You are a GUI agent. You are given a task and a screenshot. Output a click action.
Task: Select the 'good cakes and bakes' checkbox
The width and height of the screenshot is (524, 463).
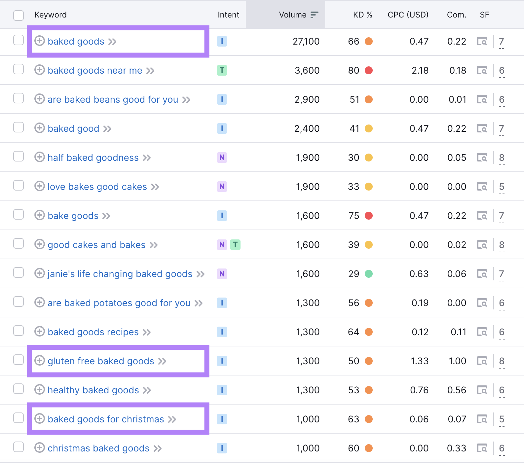[x=19, y=243]
